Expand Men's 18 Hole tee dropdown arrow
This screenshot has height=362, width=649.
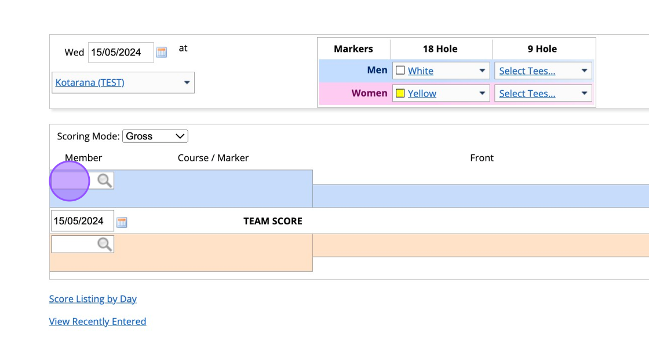482,71
